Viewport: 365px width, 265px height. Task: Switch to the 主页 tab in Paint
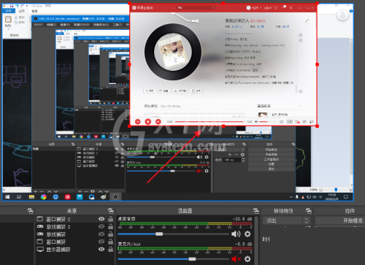[x=22, y=11]
